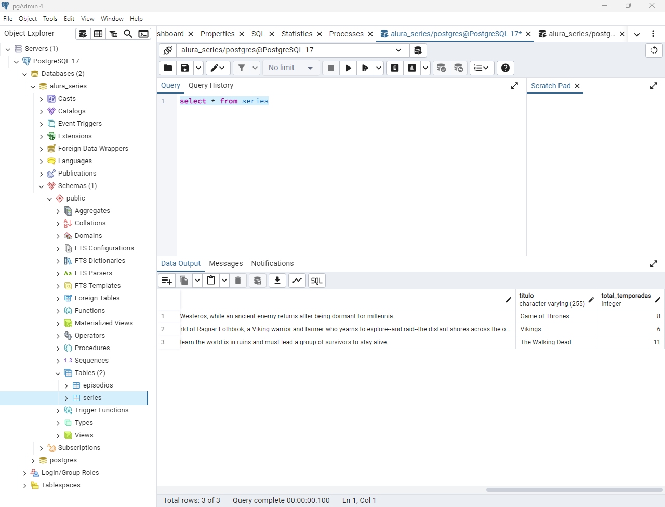
Task: Maximize the Data Output panel
Action: tap(654, 264)
